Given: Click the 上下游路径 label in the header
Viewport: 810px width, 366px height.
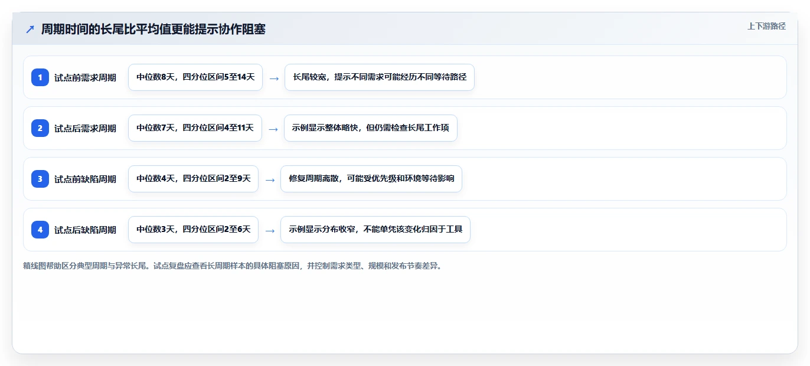Looking at the screenshot, I should pyautogui.click(x=766, y=26).
